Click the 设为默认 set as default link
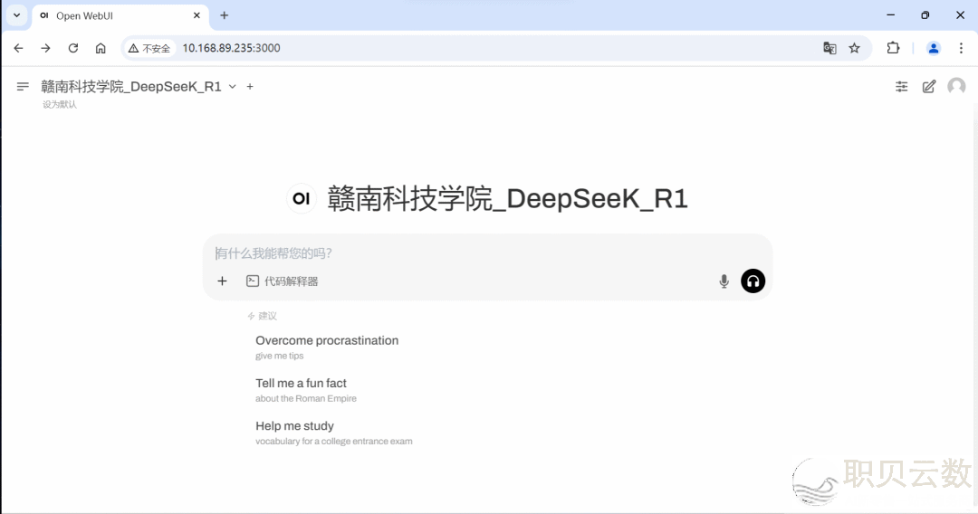 (x=60, y=104)
